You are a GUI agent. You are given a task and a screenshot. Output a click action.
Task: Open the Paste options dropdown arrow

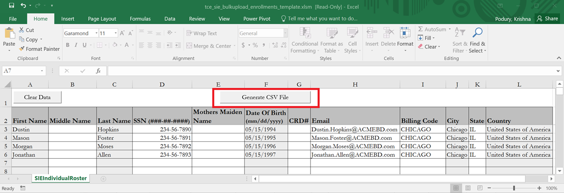click(9, 51)
